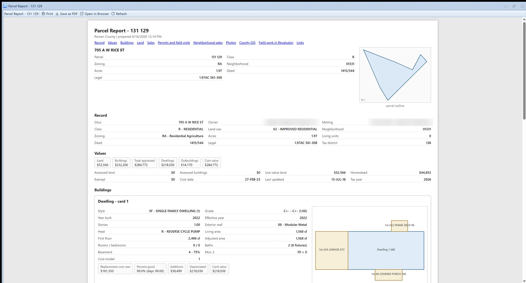The height and width of the screenshot is (283, 526).
Task: Click the Parcel Report - 131 129 page title
Action: point(121,31)
